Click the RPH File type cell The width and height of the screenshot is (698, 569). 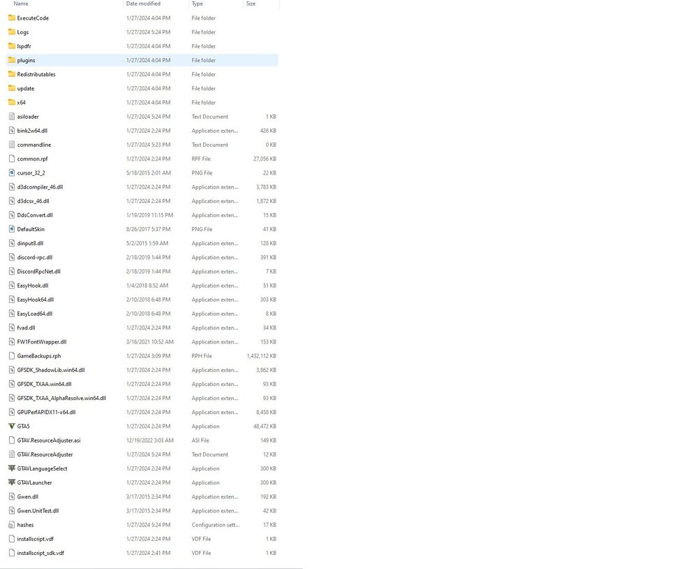coord(202,356)
